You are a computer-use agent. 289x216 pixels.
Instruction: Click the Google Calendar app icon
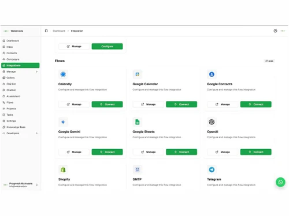coord(138,74)
